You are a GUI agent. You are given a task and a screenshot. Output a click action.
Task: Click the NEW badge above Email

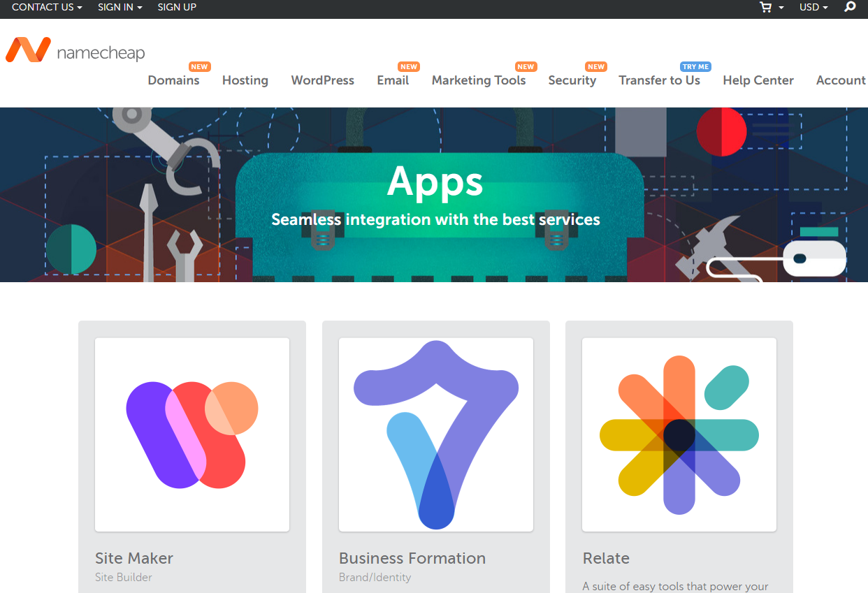pos(409,67)
